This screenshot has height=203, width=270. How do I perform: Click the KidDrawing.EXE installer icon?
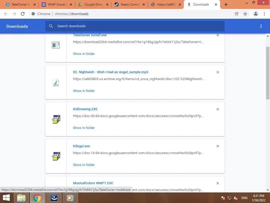56,119
